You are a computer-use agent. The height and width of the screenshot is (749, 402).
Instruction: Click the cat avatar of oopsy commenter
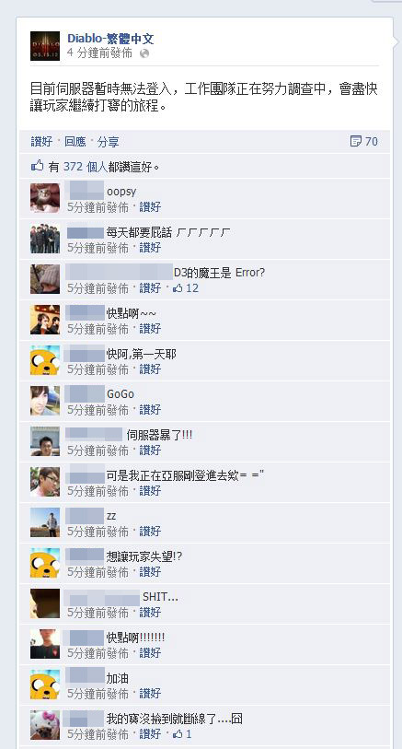tap(45, 198)
